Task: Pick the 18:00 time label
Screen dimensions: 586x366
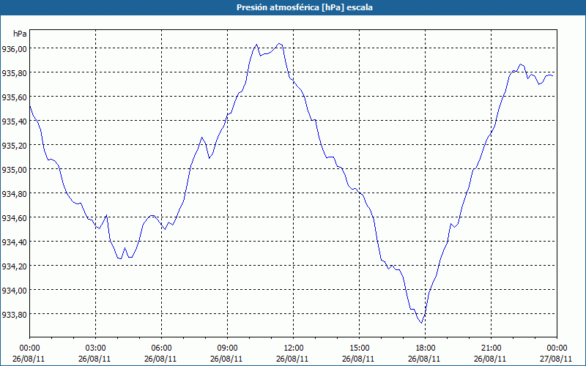Action: (x=426, y=348)
